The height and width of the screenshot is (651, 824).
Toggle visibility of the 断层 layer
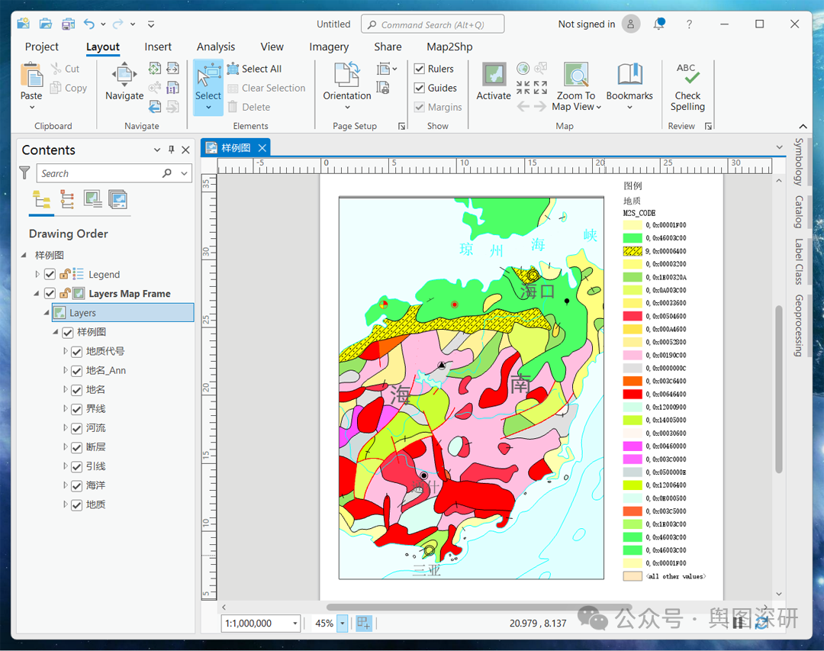(x=77, y=447)
